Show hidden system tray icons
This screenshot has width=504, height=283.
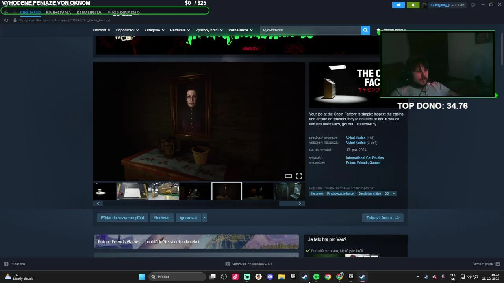tap(418, 277)
